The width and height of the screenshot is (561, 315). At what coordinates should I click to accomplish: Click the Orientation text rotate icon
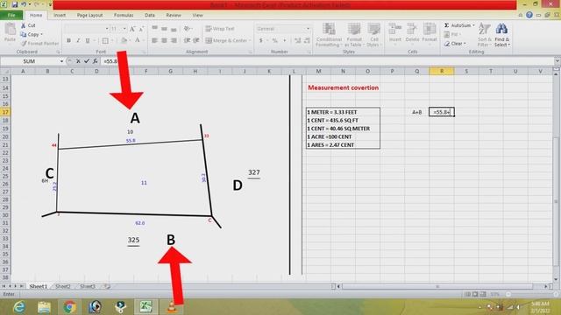[x=187, y=29]
